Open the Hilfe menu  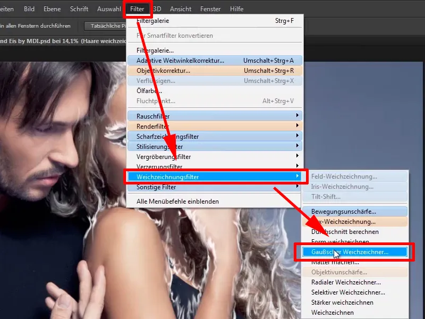point(236,9)
